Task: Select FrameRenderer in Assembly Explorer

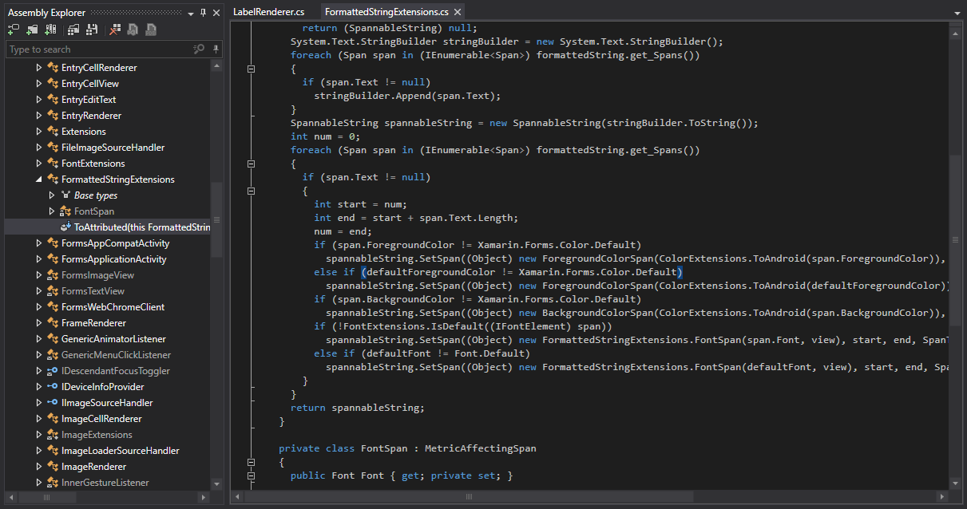Action: coord(93,323)
